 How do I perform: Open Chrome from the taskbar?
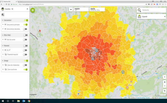pyautogui.click(x=29, y=101)
